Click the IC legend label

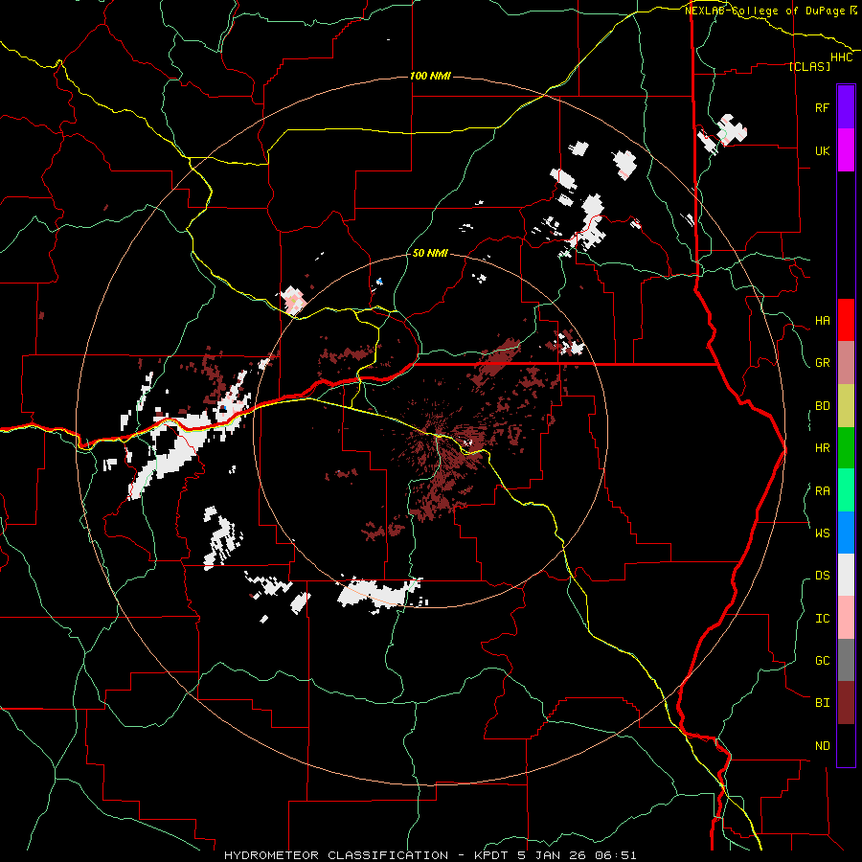(823, 619)
